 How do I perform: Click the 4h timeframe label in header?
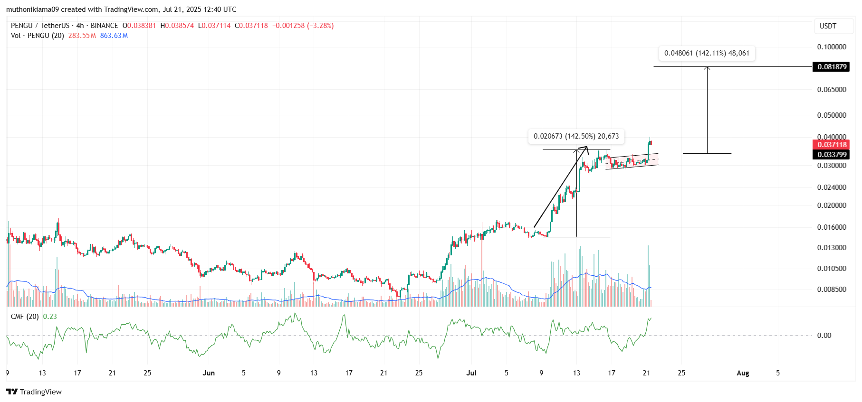click(80, 26)
